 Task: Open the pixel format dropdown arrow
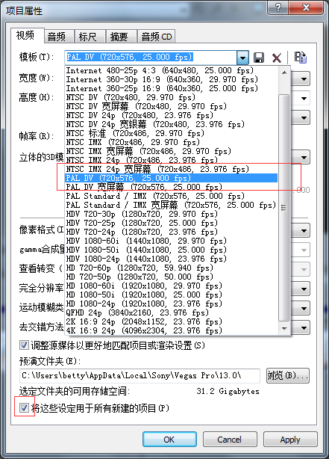(x=304, y=231)
